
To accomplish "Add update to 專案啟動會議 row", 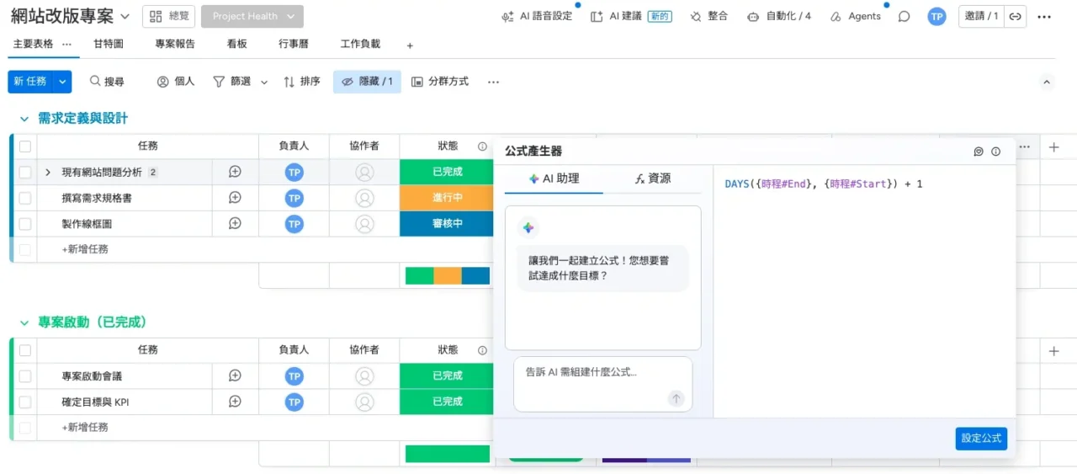I will point(236,376).
